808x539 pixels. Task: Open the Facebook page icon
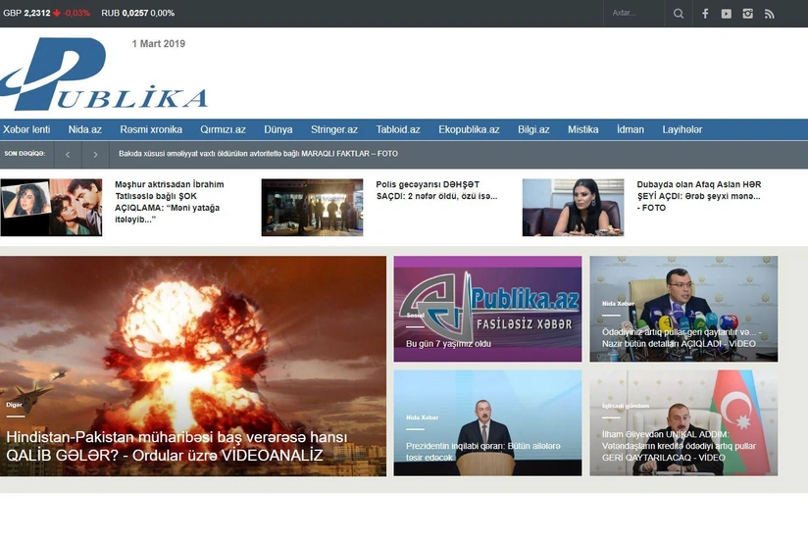point(705,14)
